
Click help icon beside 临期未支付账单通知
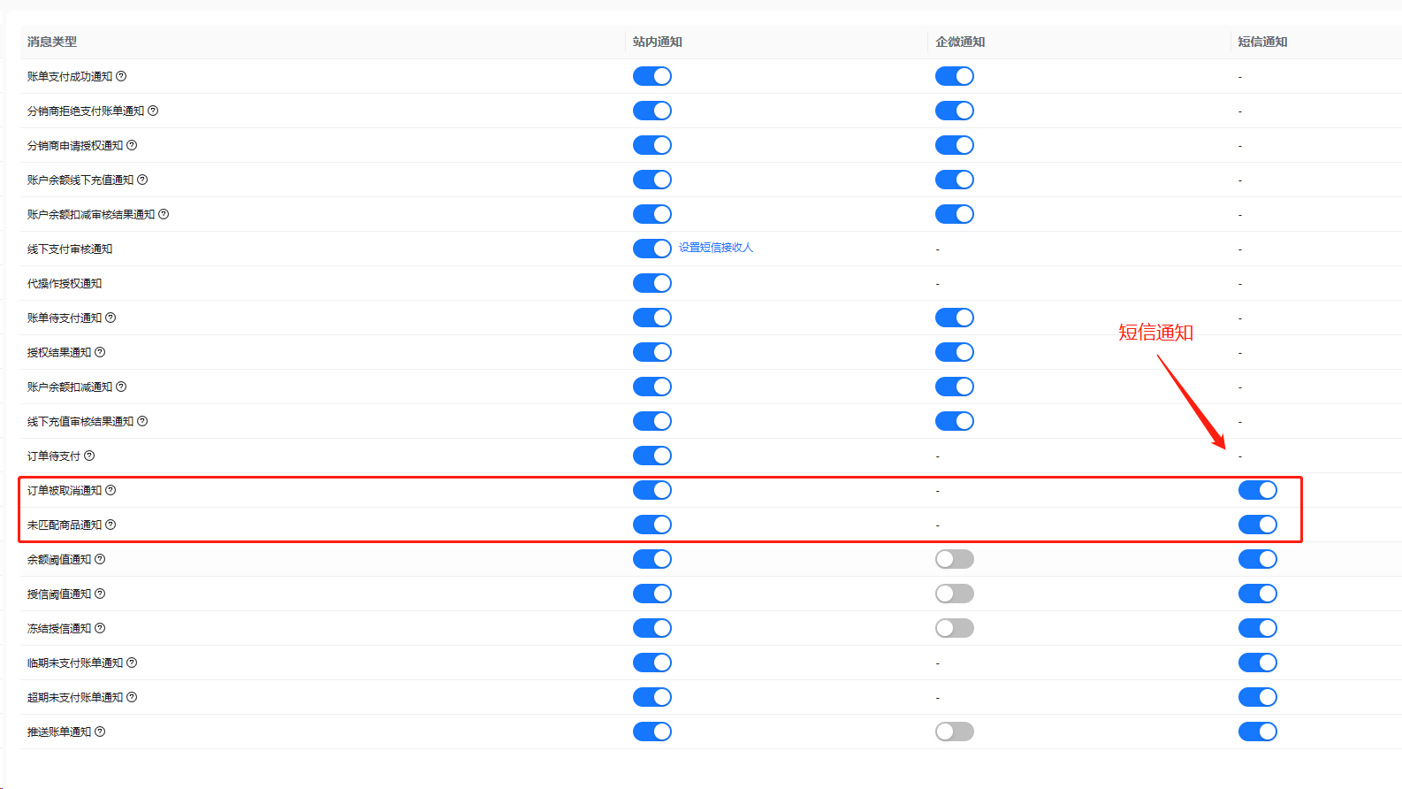coord(132,663)
